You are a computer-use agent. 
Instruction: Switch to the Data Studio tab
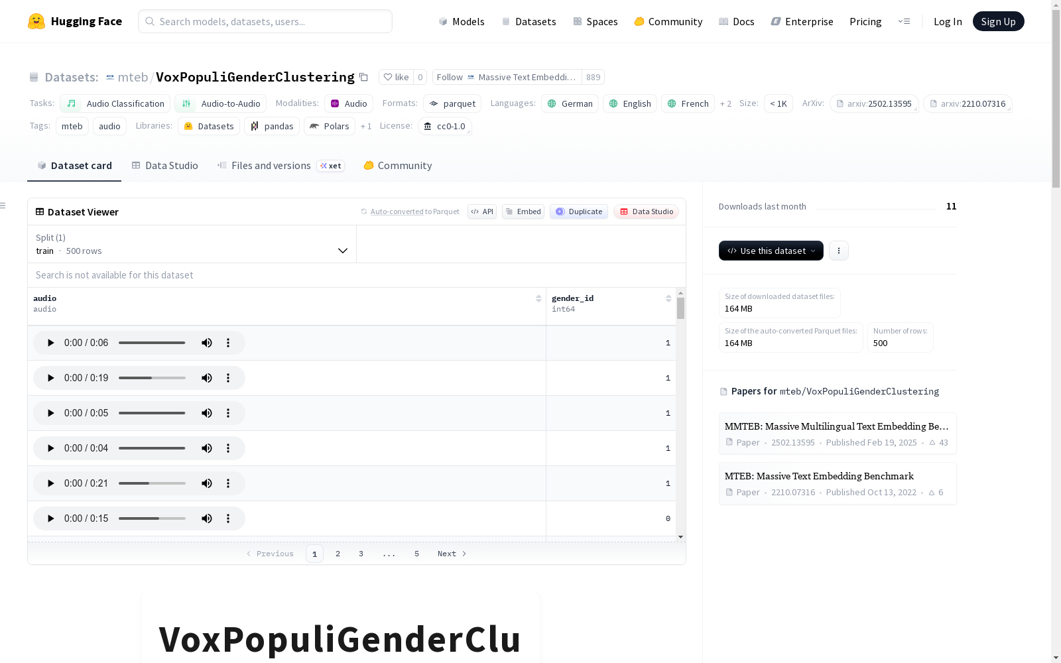coord(165,166)
